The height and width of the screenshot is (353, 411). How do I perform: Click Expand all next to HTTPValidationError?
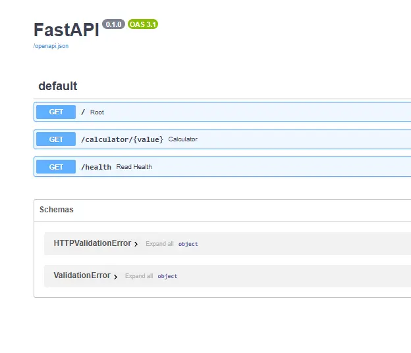click(x=159, y=244)
